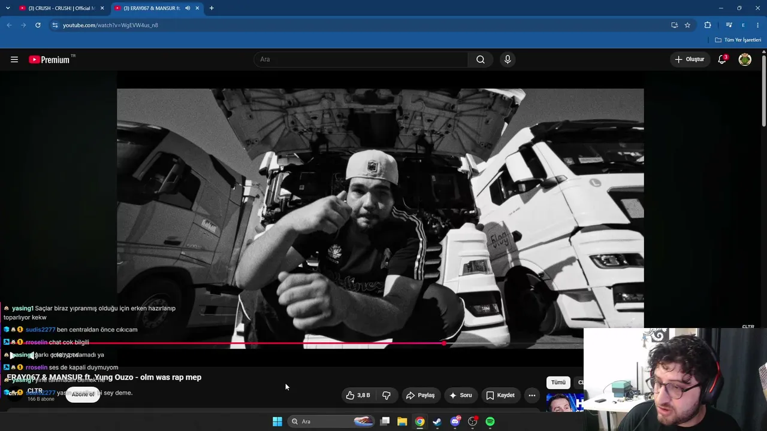
Task: Open Spotify from the taskbar
Action: pyautogui.click(x=490, y=421)
